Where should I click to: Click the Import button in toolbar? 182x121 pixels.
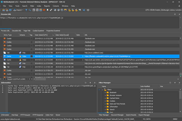click(18, 10)
